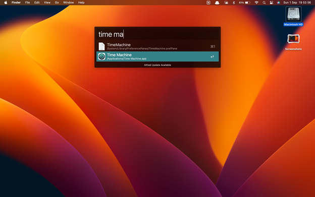Viewport: 315px width, 197px height.
Task: Open the Go menu
Action: (57, 3)
